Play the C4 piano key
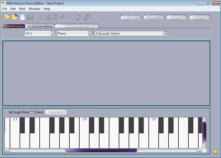The image size is (221, 158). 84,140
